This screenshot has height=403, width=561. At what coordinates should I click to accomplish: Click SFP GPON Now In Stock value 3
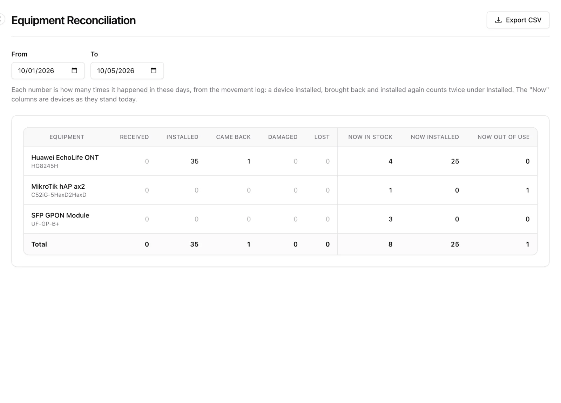pos(390,219)
